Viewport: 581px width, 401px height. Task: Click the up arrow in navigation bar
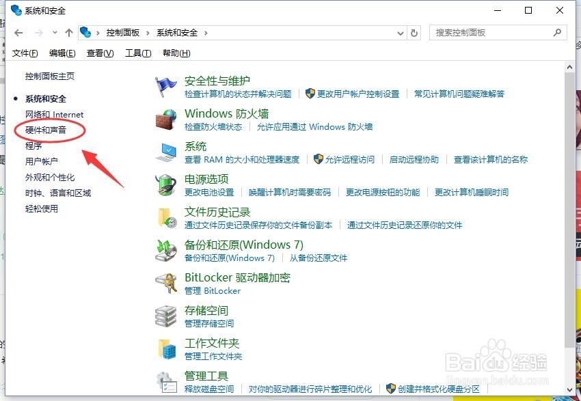[69, 32]
